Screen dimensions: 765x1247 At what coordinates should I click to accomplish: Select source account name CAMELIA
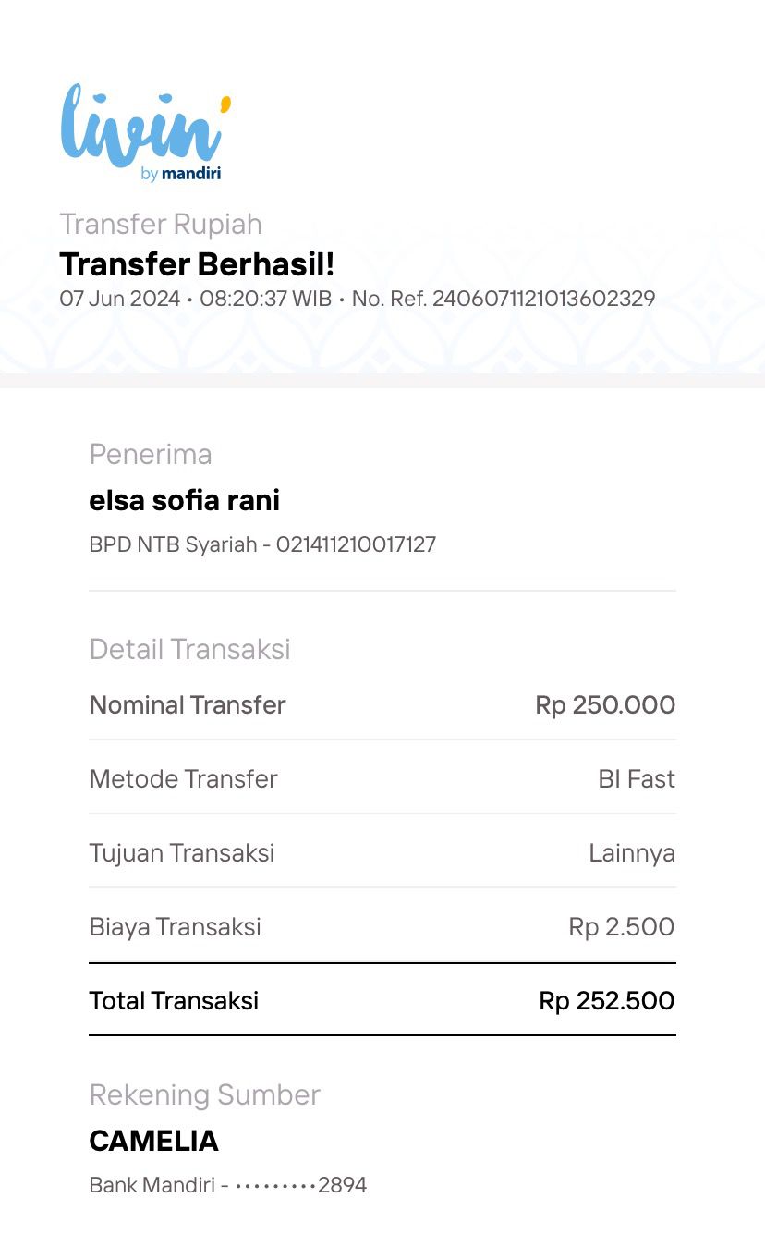pyautogui.click(x=153, y=1141)
